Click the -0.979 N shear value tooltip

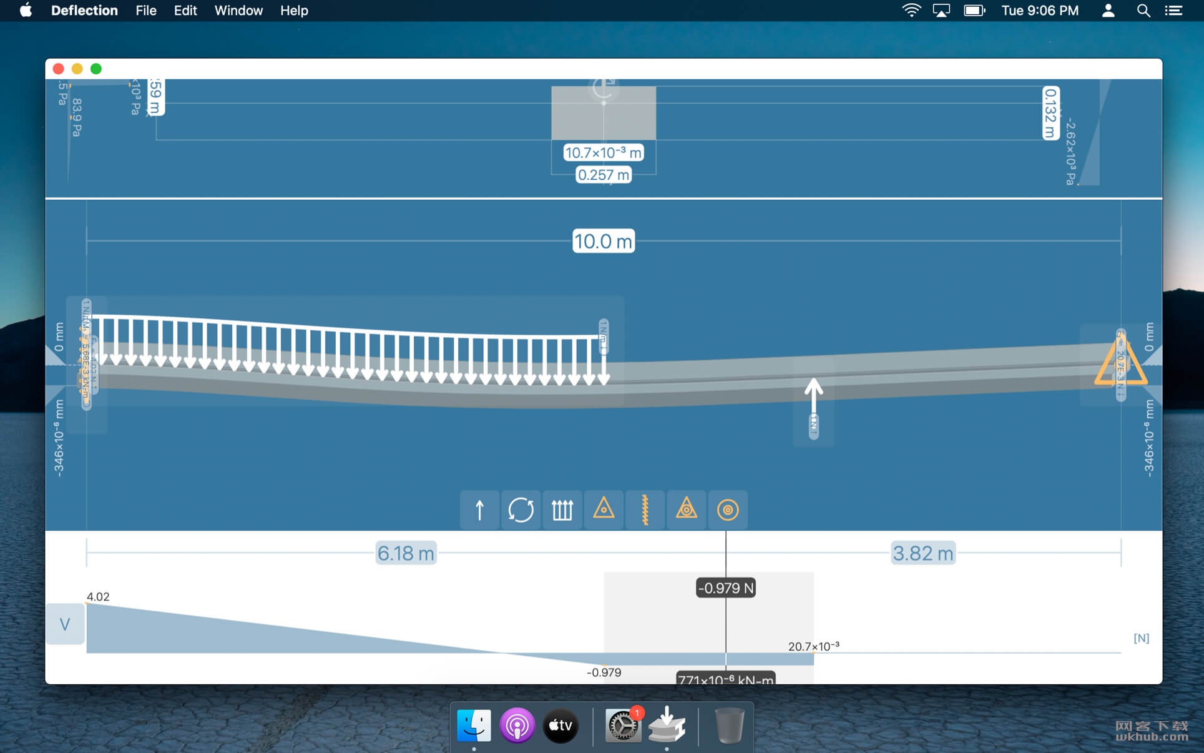(726, 588)
